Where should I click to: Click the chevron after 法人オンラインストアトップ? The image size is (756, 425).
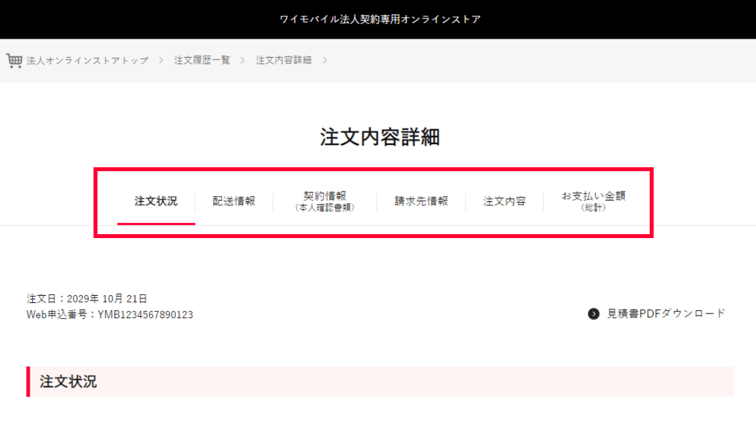pos(161,60)
